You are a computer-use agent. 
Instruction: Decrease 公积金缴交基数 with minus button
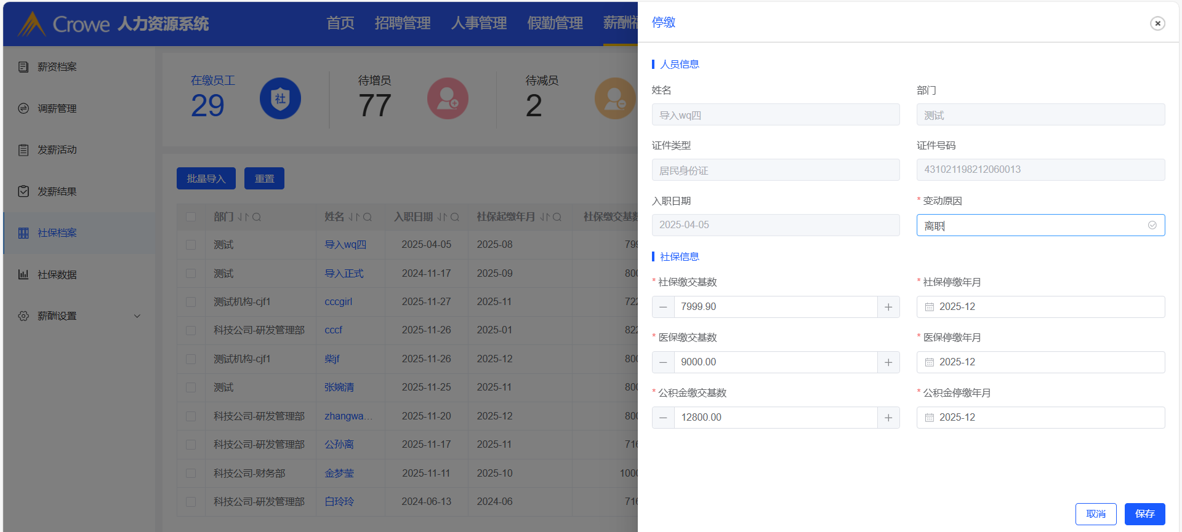(663, 418)
